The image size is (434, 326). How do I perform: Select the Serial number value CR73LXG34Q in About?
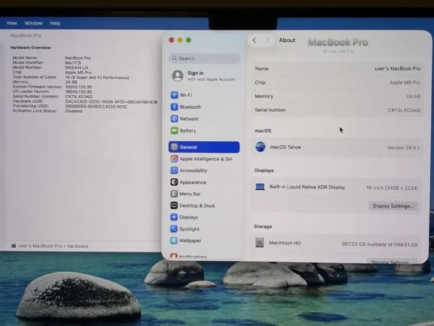tap(404, 110)
